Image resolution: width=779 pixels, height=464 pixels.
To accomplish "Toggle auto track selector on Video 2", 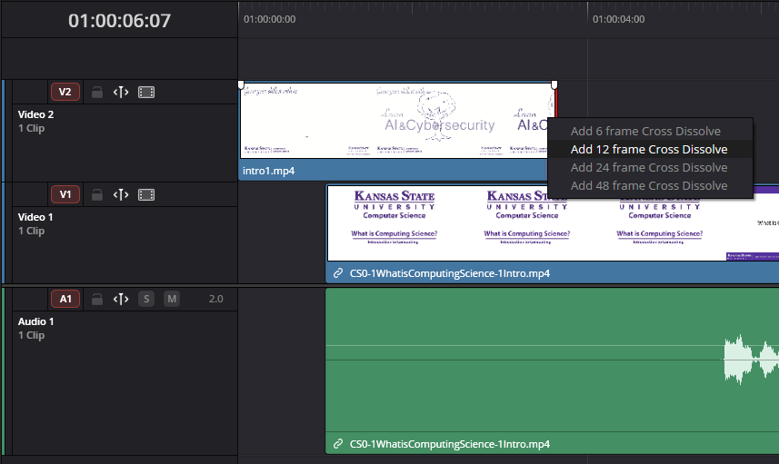I will click(x=121, y=92).
